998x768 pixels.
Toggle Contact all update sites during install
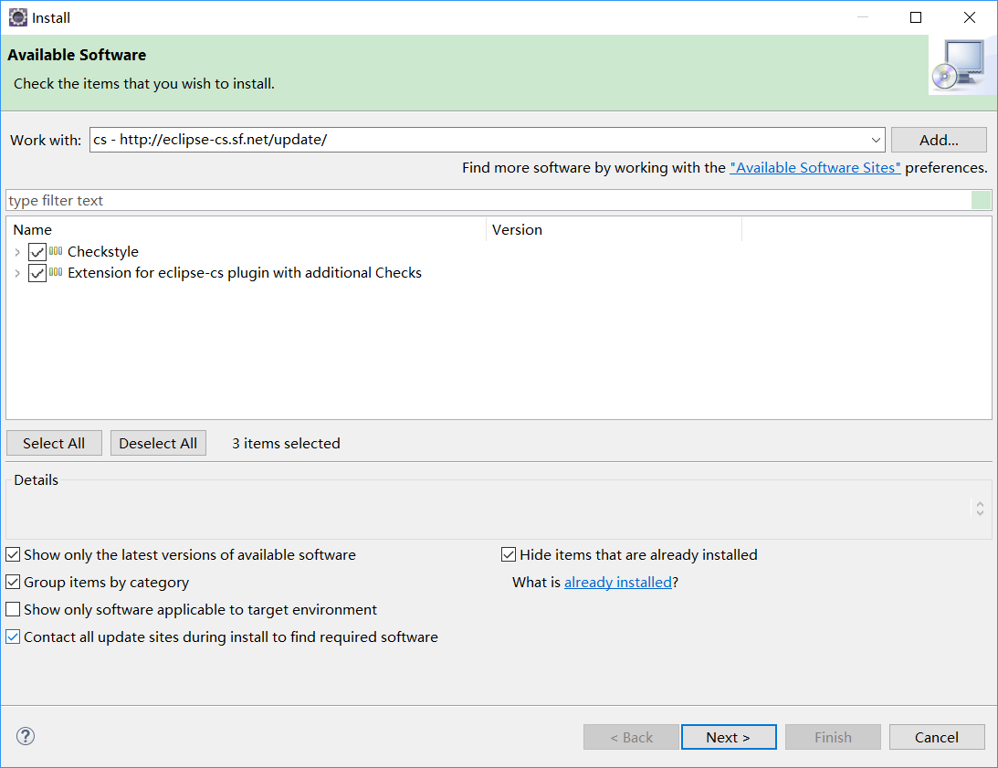pos(13,636)
